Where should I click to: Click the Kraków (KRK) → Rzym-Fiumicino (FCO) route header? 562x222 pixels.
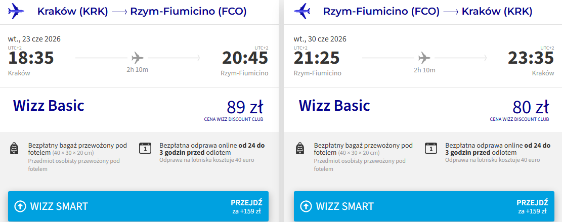pyautogui.click(x=142, y=12)
